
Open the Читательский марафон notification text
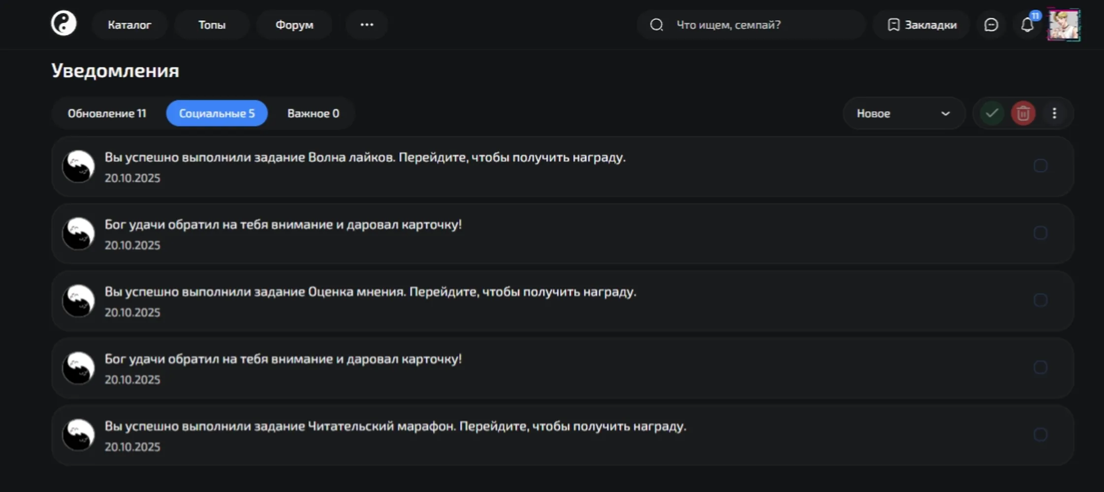point(395,426)
